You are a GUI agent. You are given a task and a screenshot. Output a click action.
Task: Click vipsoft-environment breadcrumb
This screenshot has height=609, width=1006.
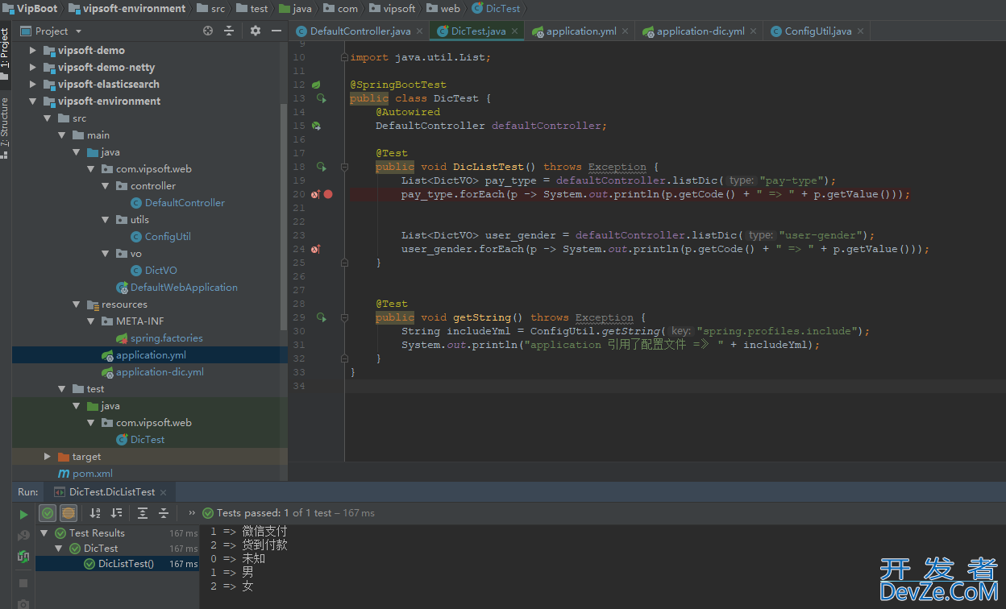(x=127, y=8)
